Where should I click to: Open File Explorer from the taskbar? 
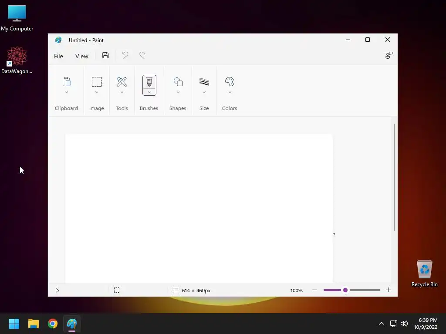[33, 324]
